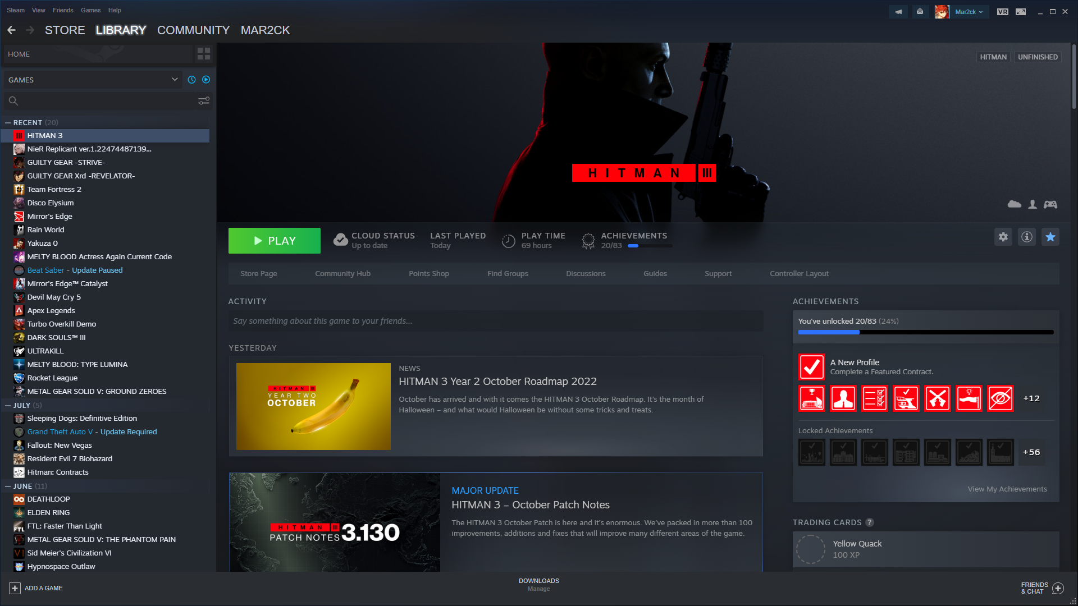The image size is (1078, 606).
Task: Open the Games menu
Action: pyautogui.click(x=90, y=10)
